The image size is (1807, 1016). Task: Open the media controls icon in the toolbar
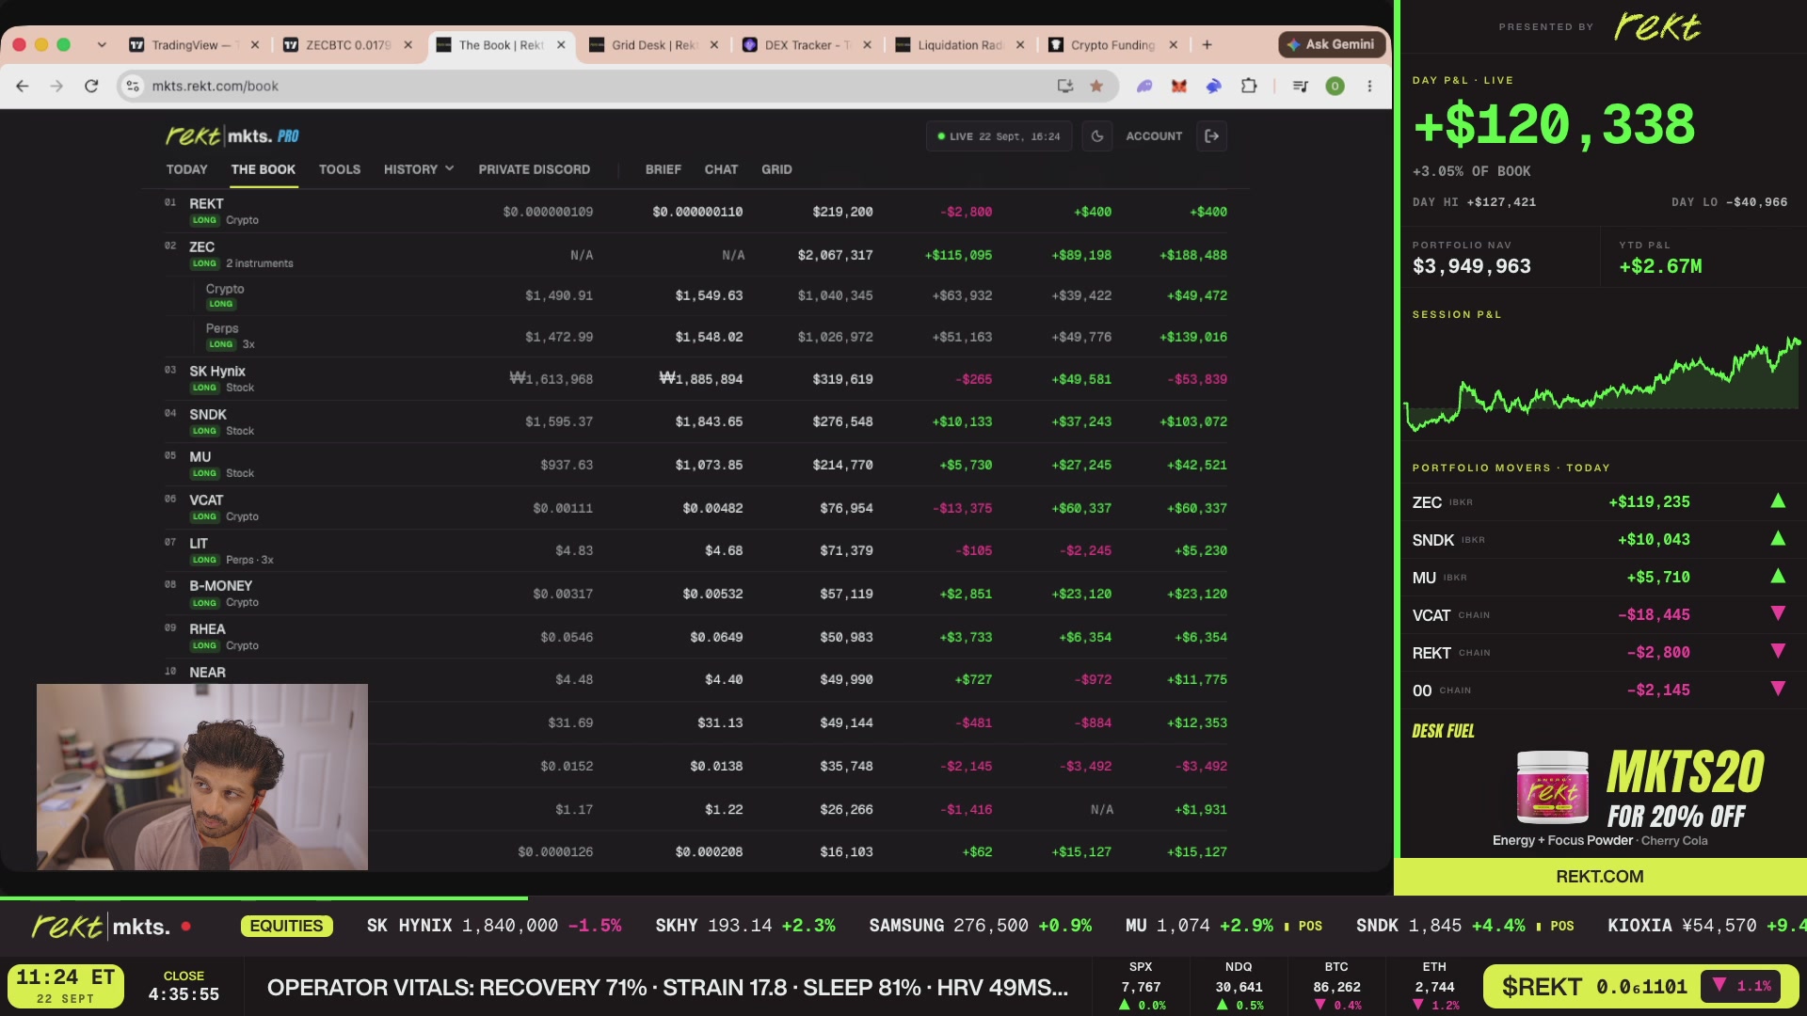[1301, 86]
